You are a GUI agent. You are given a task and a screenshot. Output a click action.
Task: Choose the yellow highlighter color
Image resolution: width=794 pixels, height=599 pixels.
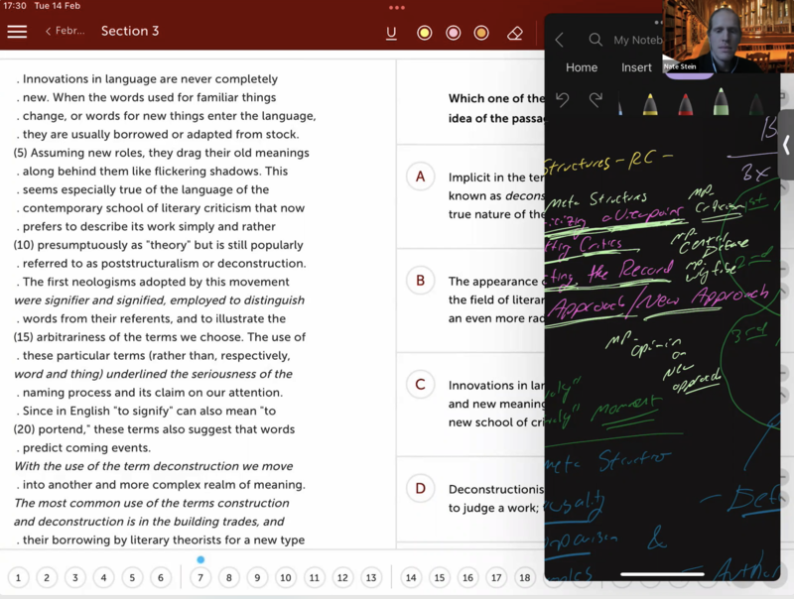click(x=425, y=33)
